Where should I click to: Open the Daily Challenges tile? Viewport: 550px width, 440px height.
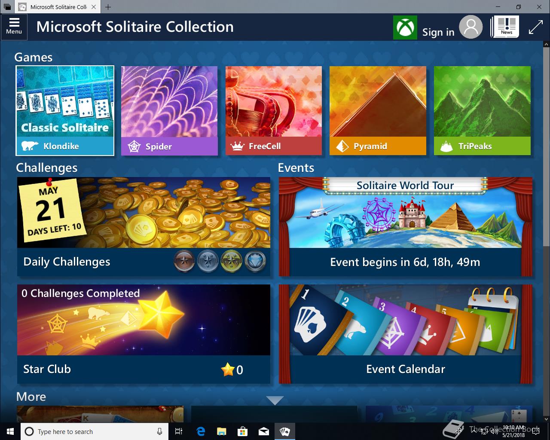tap(144, 226)
